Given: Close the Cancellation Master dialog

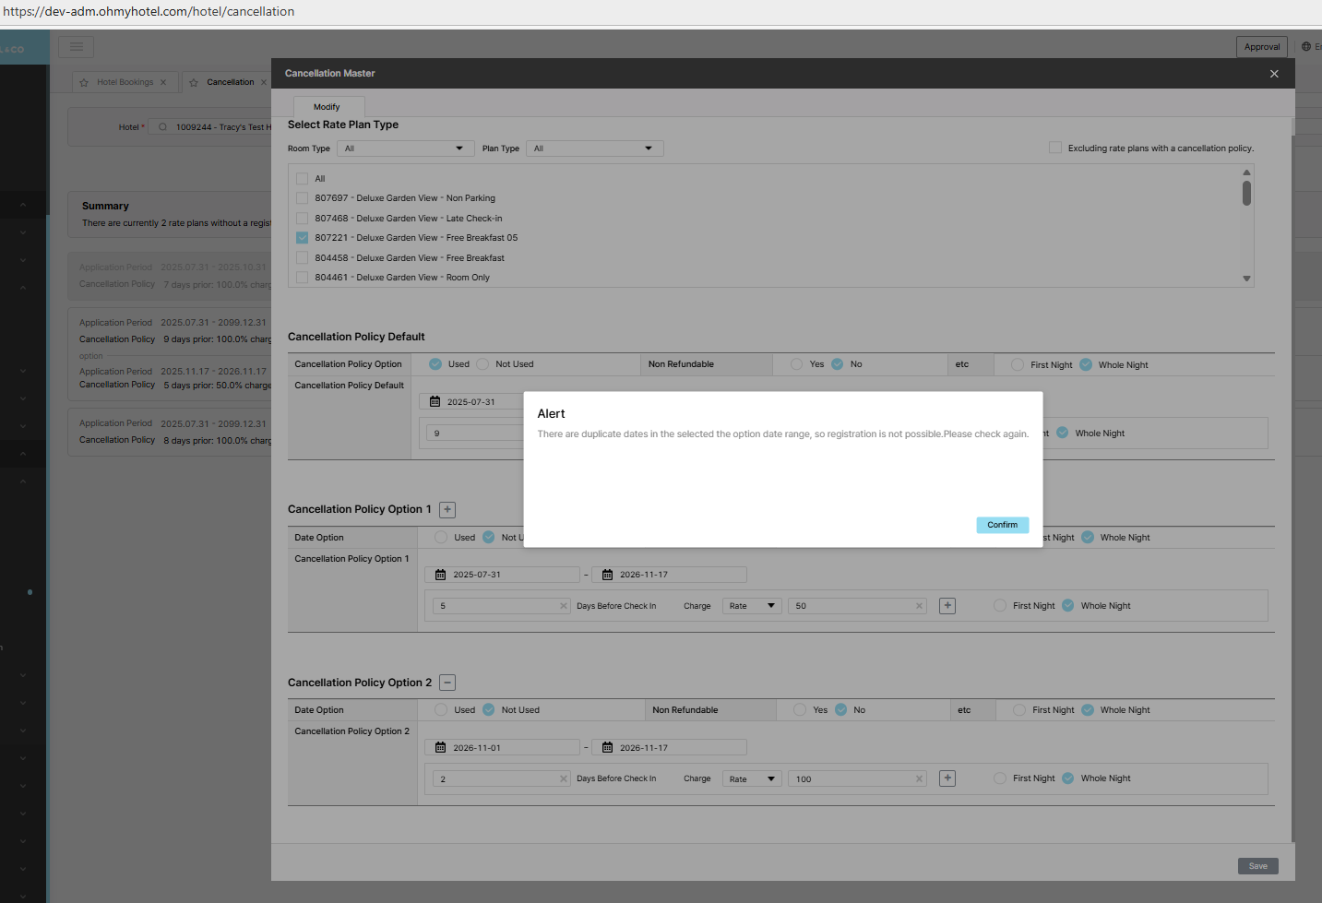Looking at the screenshot, I should pyautogui.click(x=1274, y=74).
